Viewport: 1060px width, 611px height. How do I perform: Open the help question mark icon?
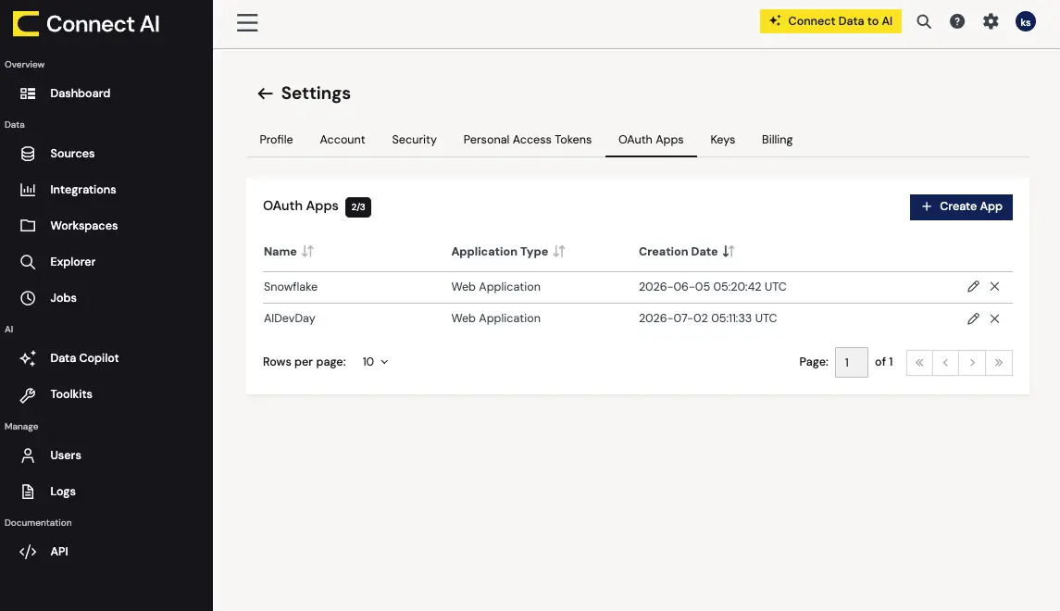(957, 21)
